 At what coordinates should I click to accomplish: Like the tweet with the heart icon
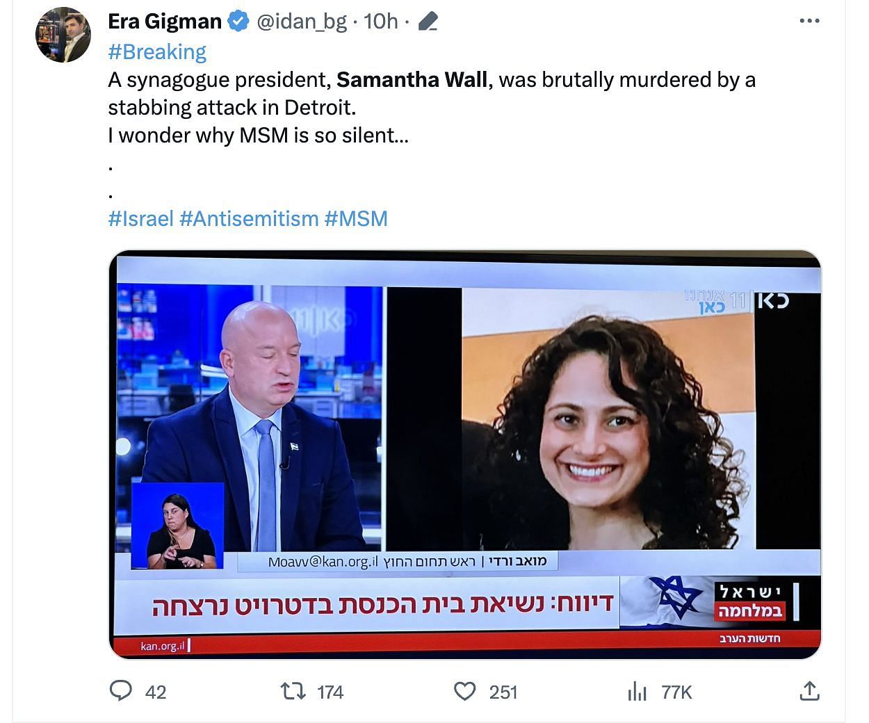click(x=465, y=691)
